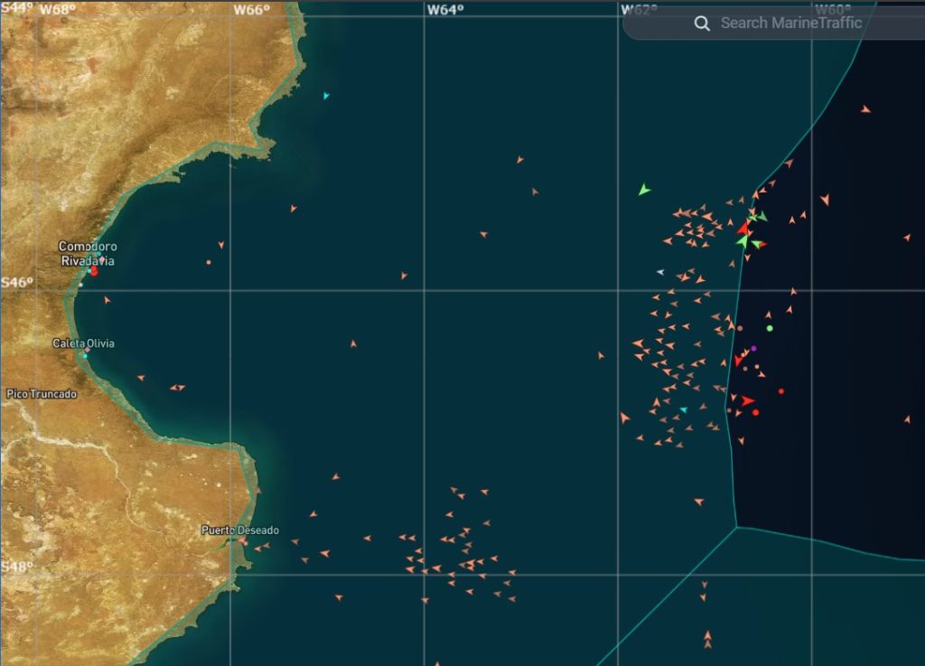This screenshot has width=925, height=666.
Task: Click the Puerto Deseado port label
Action: tap(240, 530)
